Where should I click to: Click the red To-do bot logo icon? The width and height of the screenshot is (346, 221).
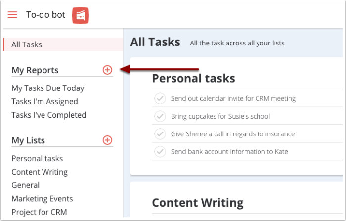80,15
